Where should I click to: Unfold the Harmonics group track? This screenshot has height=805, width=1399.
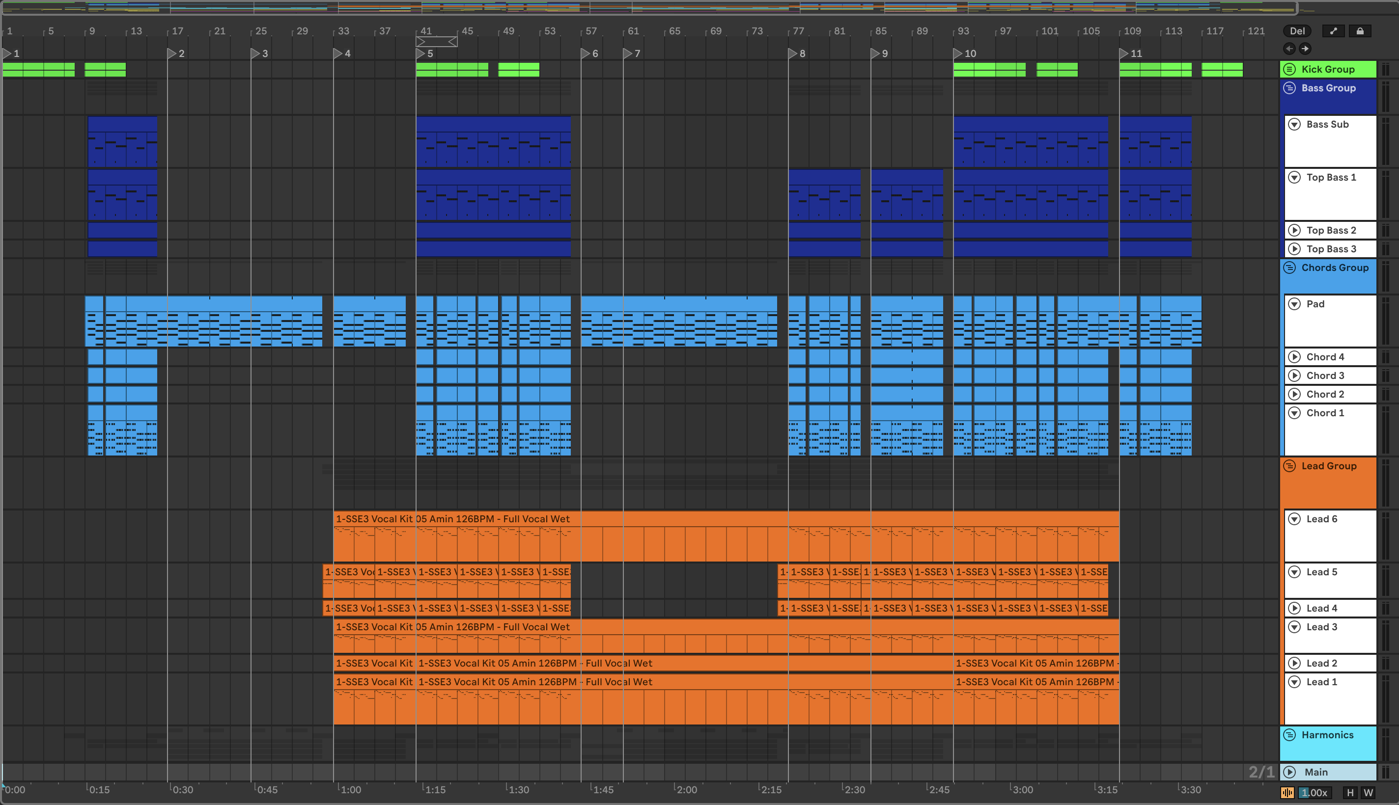[x=1289, y=735]
